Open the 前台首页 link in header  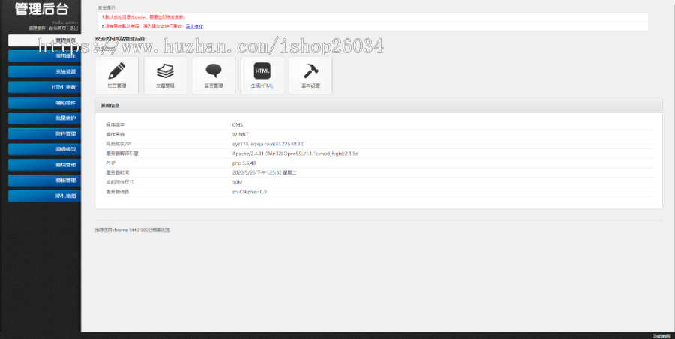coord(57,28)
